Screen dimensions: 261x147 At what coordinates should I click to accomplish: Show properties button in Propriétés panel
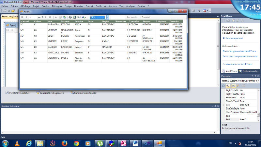tap(233, 86)
